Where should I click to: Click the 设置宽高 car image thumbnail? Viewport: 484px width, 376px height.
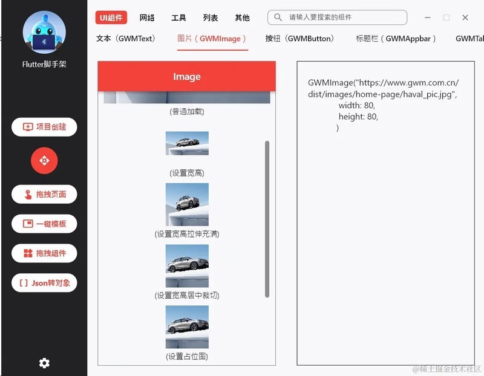point(186,143)
